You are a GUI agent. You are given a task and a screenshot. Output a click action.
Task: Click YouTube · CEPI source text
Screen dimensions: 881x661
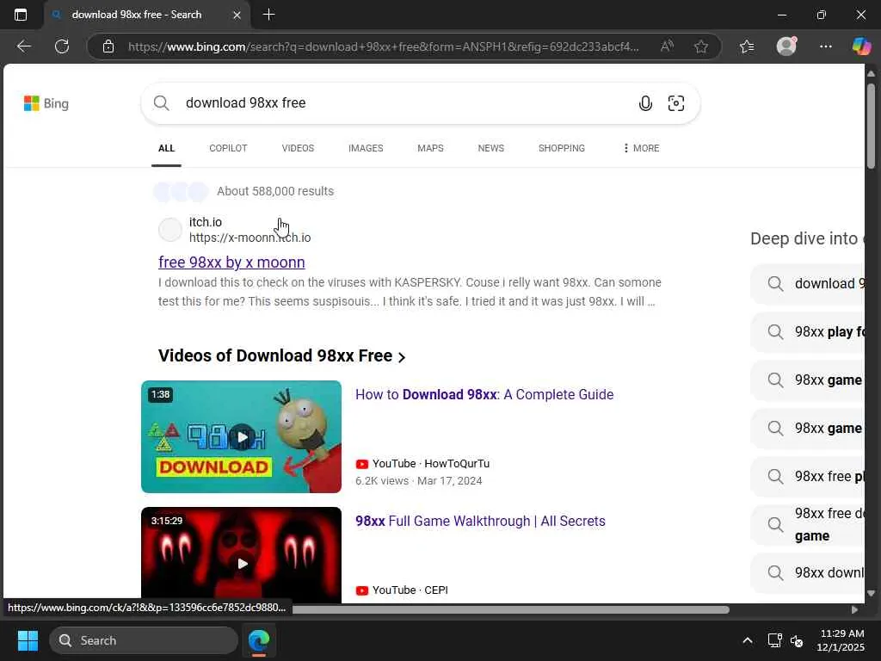410,590
